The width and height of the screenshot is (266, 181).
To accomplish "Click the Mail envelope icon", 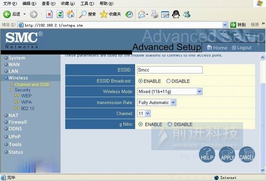I will (142, 14).
